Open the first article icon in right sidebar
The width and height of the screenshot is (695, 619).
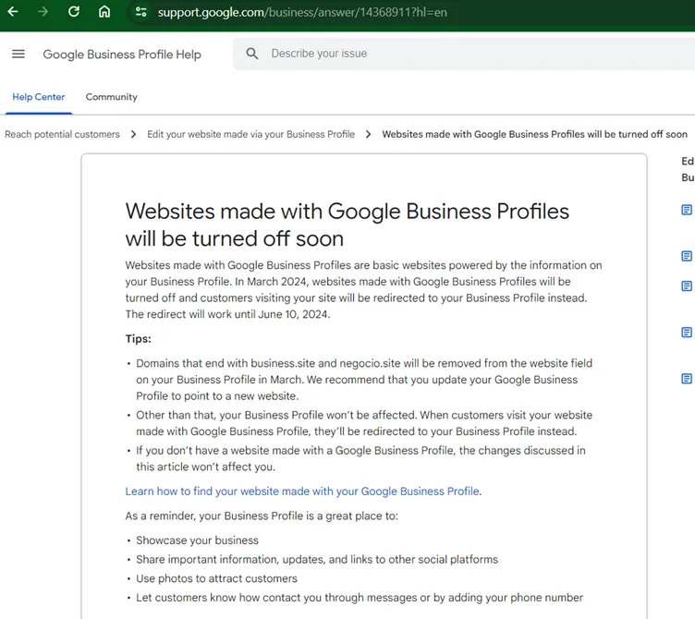[x=687, y=211]
